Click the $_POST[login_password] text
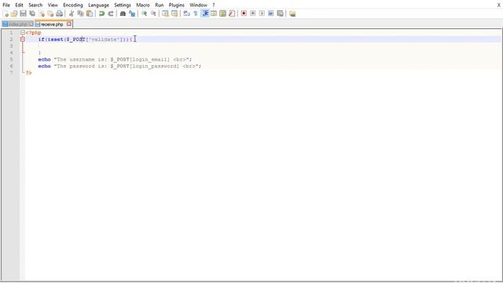The width and height of the screenshot is (503, 283). coord(145,66)
